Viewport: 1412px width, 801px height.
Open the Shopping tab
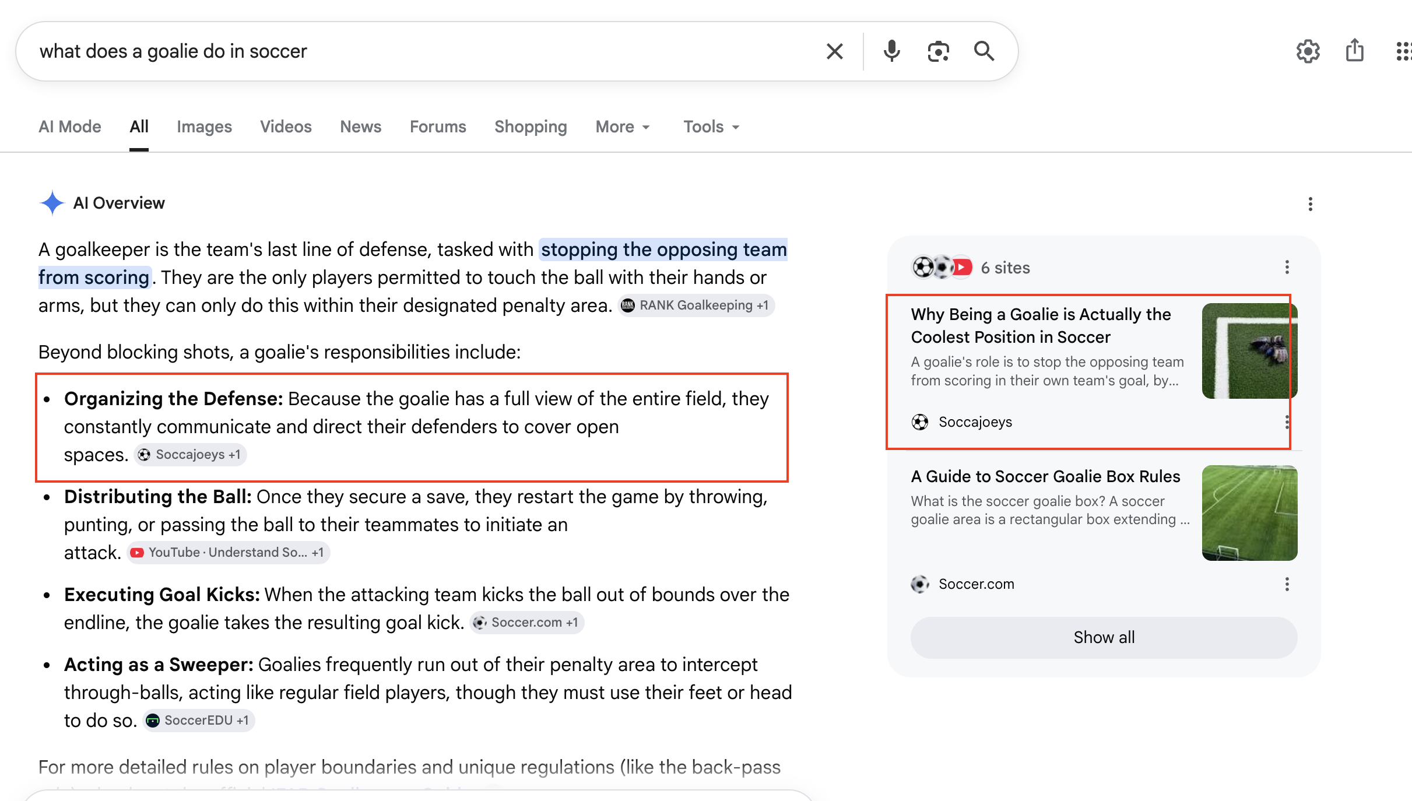(531, 127)
